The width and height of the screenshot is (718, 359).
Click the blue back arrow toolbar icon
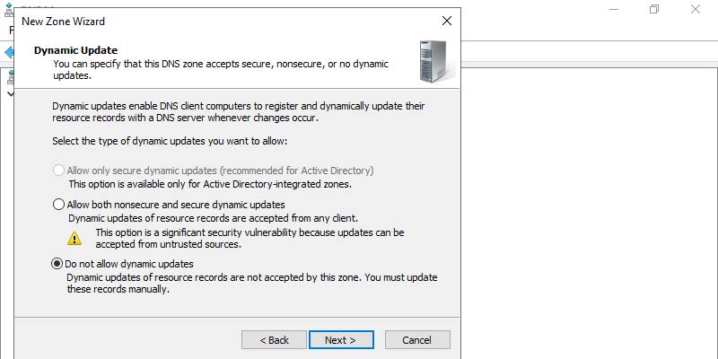9,53
